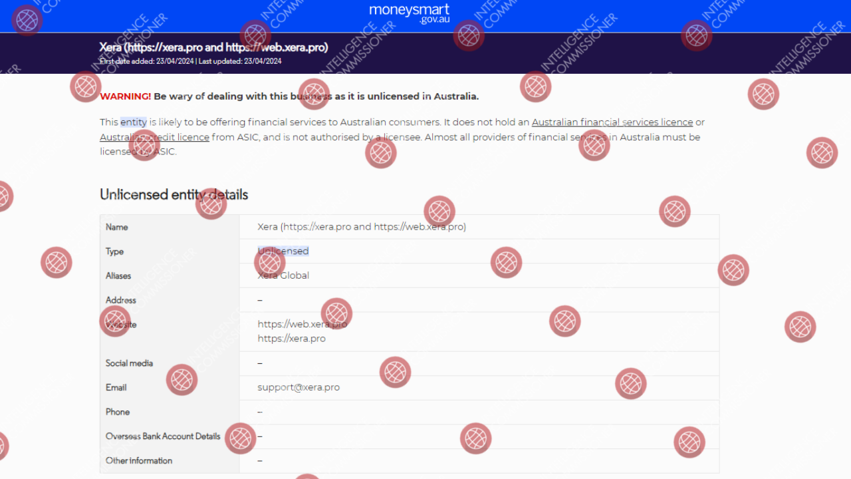Select the Last updated 23/04/2024 text
The height and width of the screenshot is (479, 851).
pyautogui.click(x=240, y=61)
